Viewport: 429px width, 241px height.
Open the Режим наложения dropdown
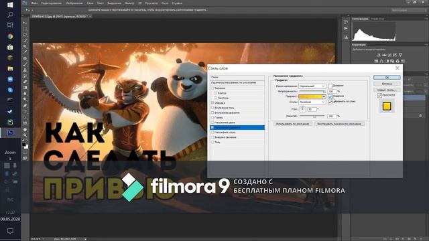coord(312,86)
